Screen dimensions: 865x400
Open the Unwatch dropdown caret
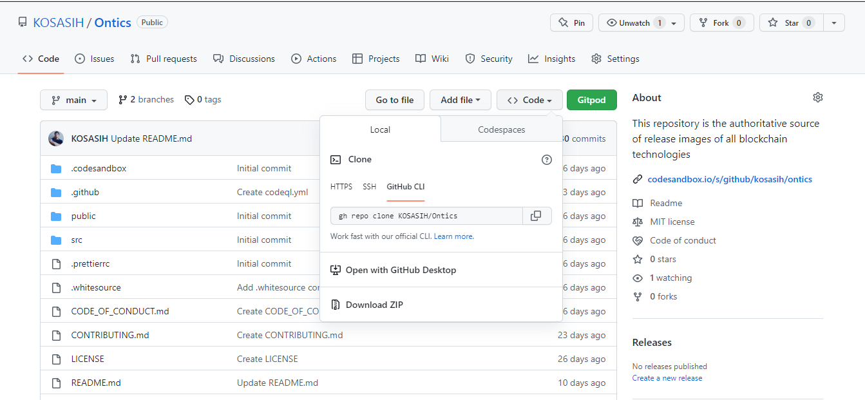(x=674, y=23)
